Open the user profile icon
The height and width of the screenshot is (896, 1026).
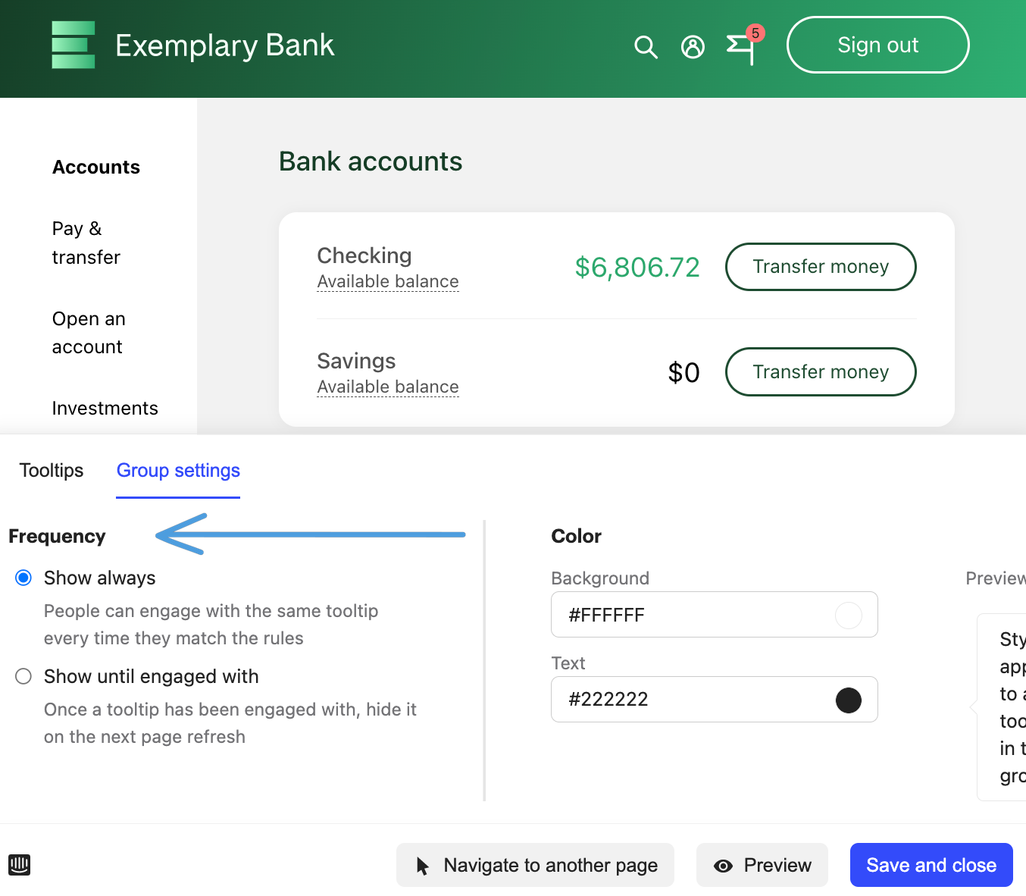coord(693,47)
